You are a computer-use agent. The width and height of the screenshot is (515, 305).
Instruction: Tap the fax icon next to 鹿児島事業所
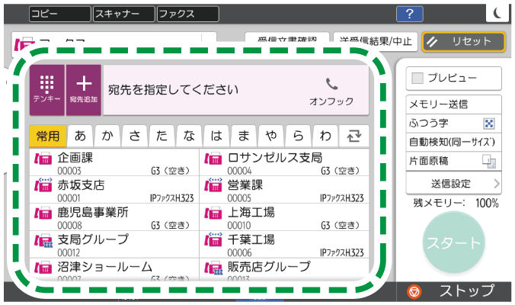coord(43,213)
